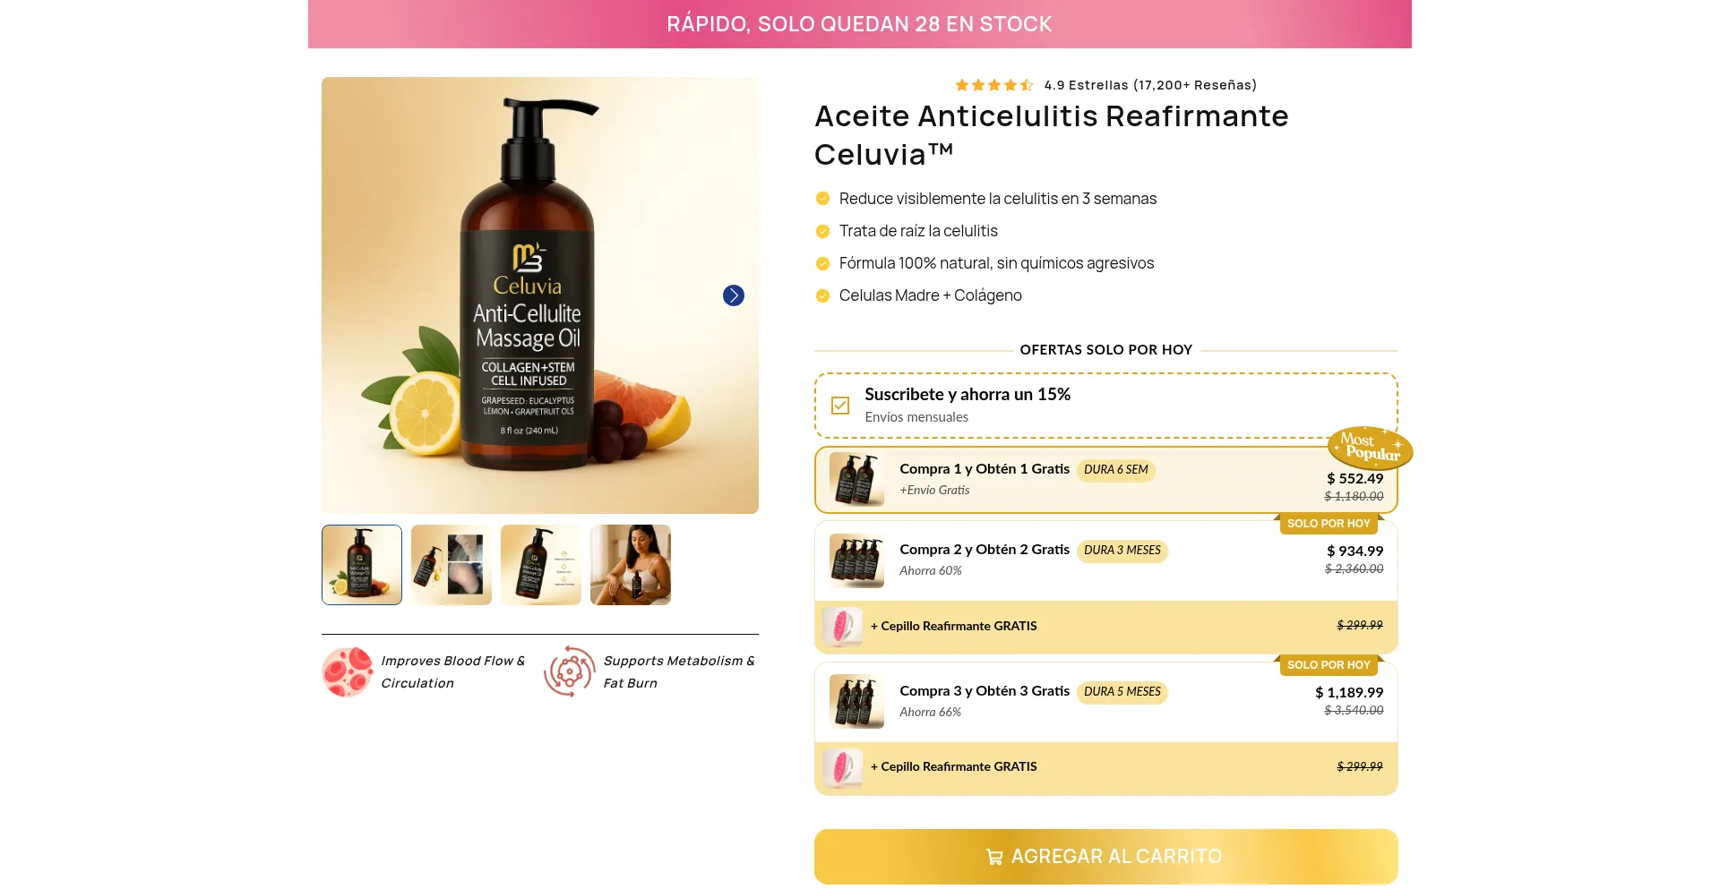
Task: Select Compra 2 y Obtén 2 Gratis offer
Action: (x=1105, y=560)
